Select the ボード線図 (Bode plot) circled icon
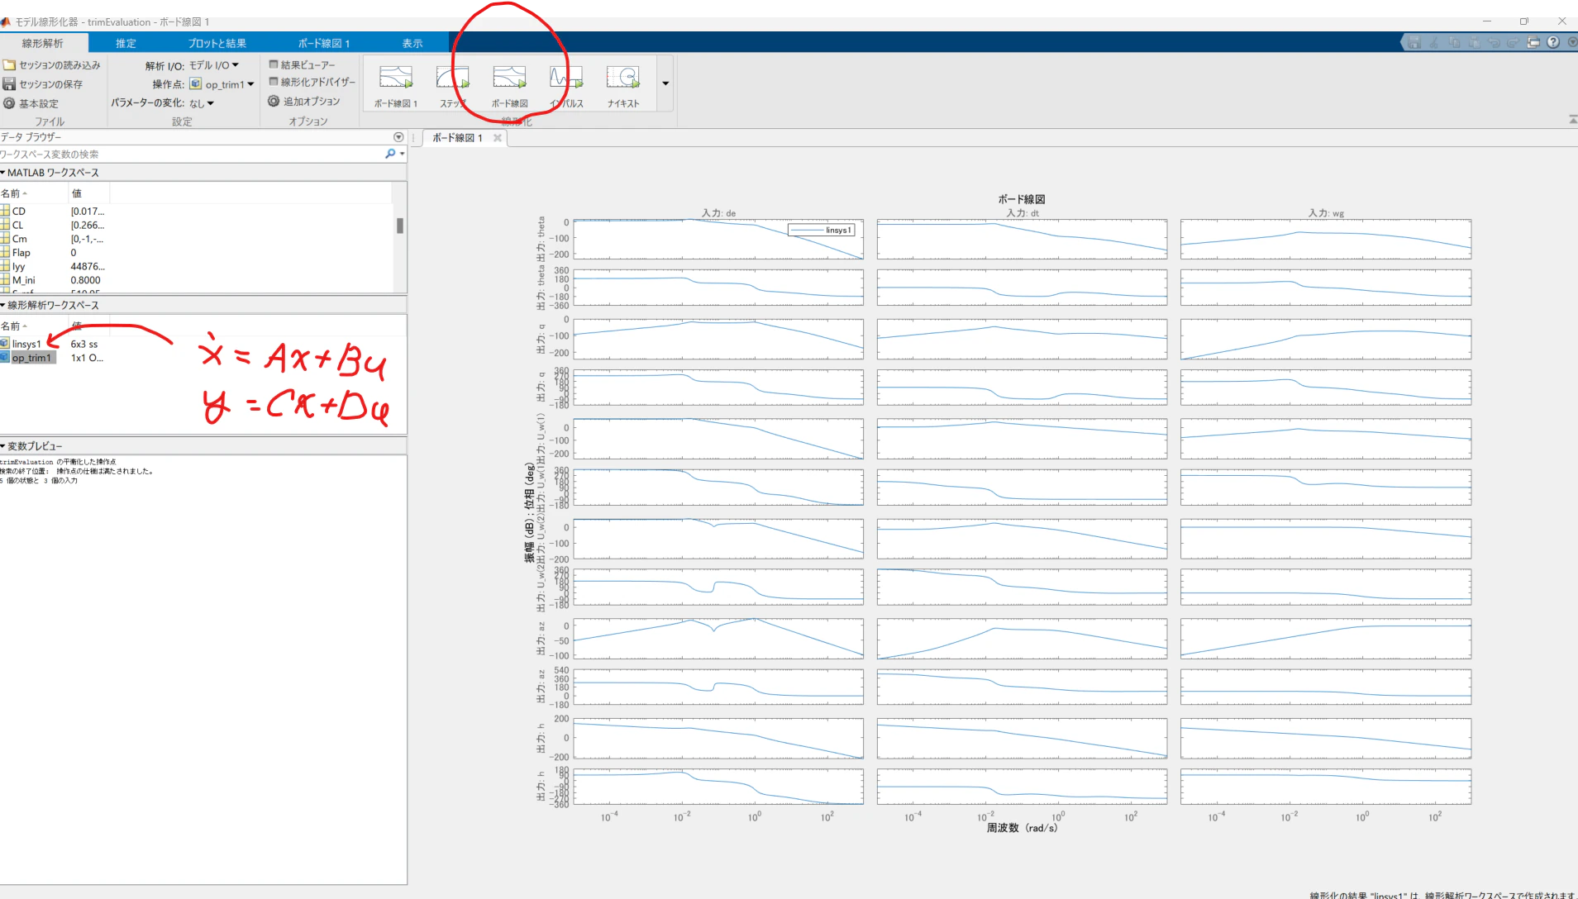The width and height of the screenshot is (1578, 899). coord(509,83)
